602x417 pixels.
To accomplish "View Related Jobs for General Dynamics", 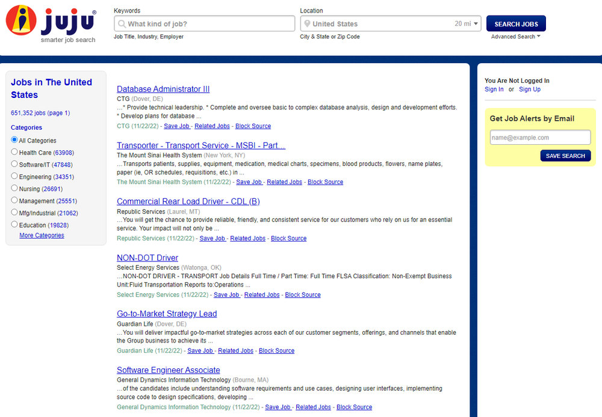I will tap(313, 407).
